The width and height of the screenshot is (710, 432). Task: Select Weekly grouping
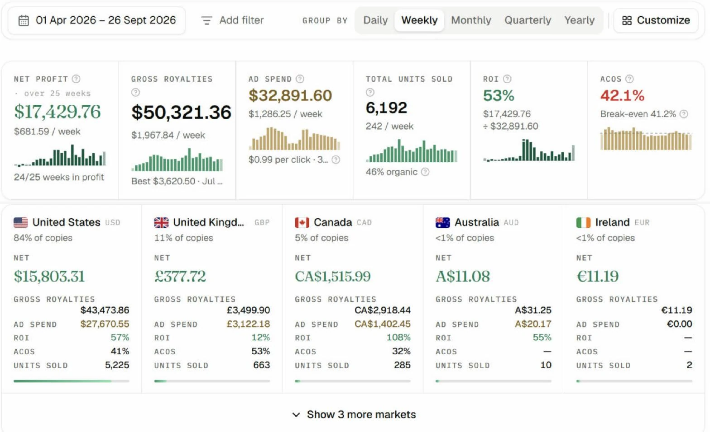coord(419,20)
